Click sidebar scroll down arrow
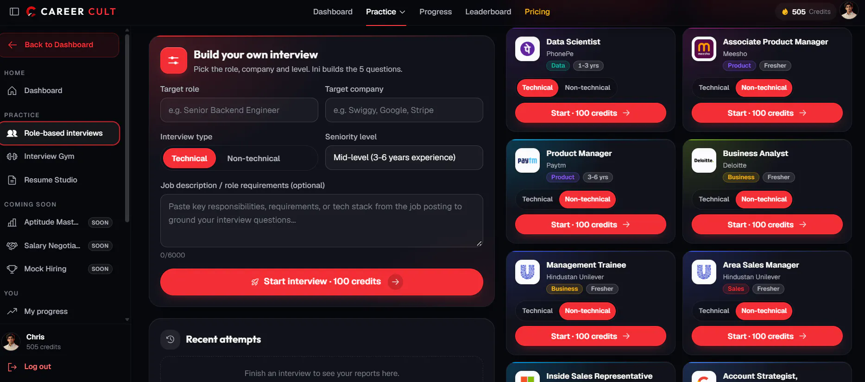865x382 pixels. [x=127, y=319]
